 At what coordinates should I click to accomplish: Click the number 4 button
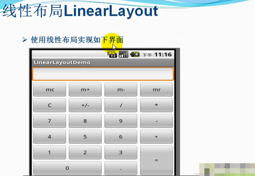[50, 137]
